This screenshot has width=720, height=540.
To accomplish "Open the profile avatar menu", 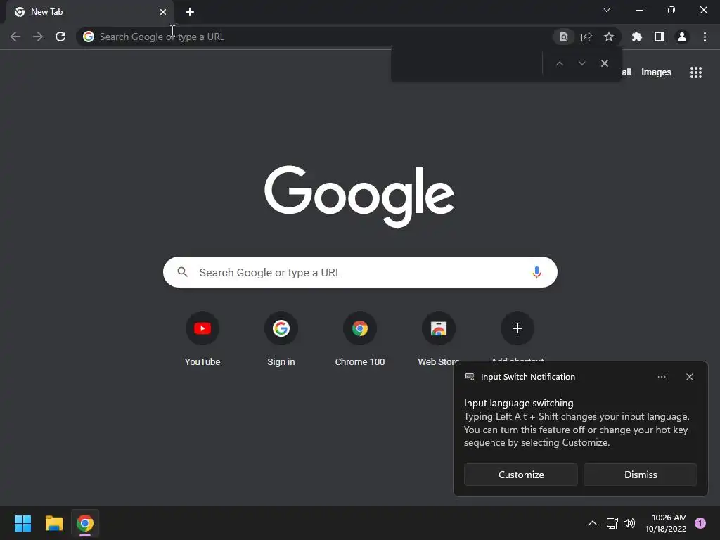I will (x=682, y=37).
